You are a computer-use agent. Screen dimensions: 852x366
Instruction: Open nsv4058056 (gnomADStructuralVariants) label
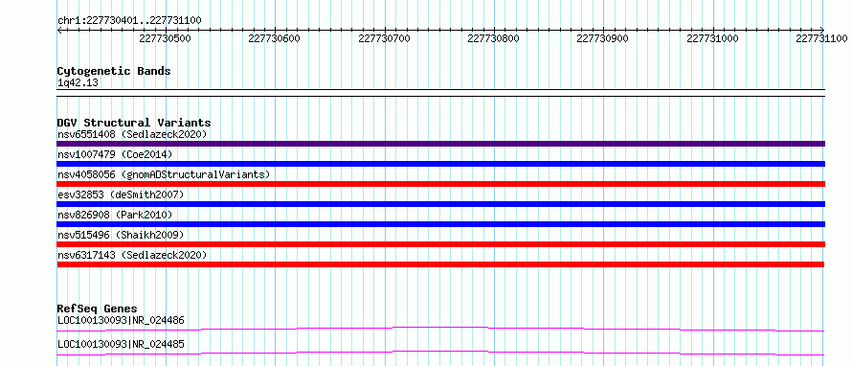click(x=164, y=174)
